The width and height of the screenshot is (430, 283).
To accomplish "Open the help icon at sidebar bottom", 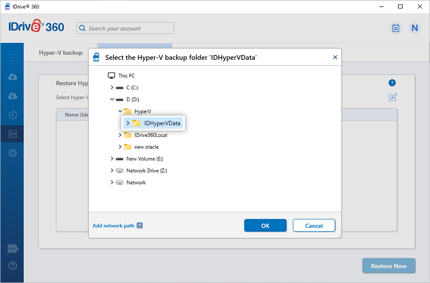I will point(13,266).
